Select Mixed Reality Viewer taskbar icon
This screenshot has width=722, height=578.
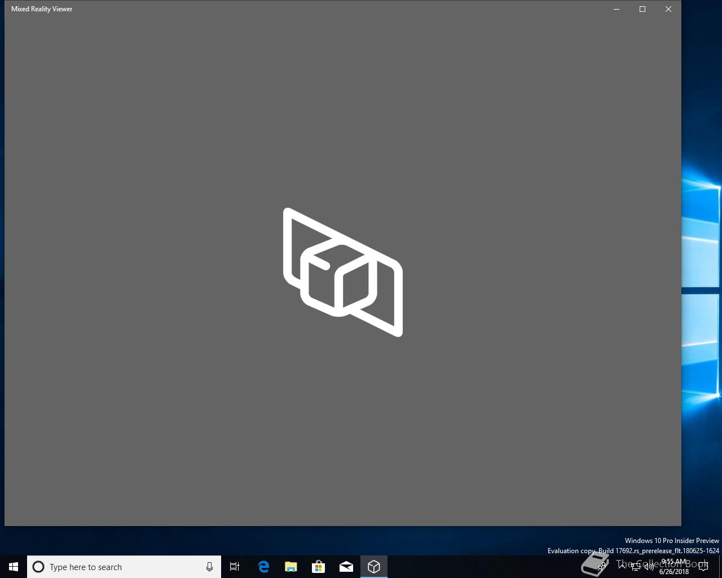tap(374, 567)
